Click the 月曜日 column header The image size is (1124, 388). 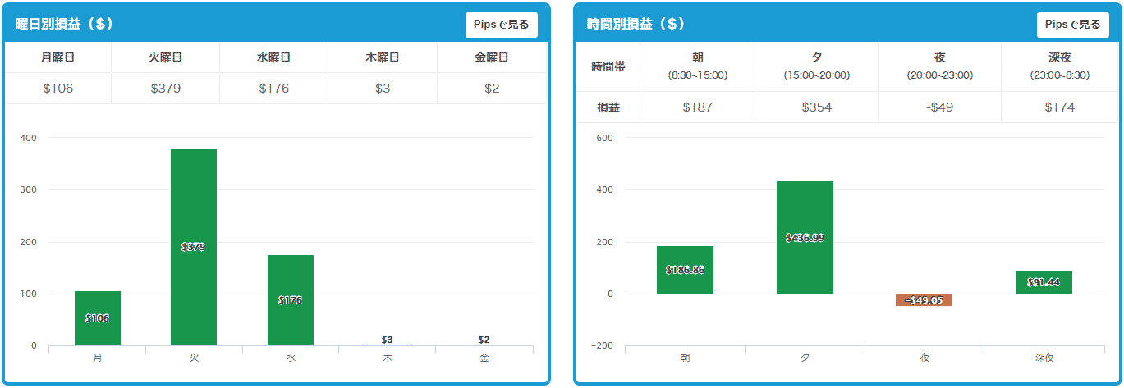click(x=58, y=57)
